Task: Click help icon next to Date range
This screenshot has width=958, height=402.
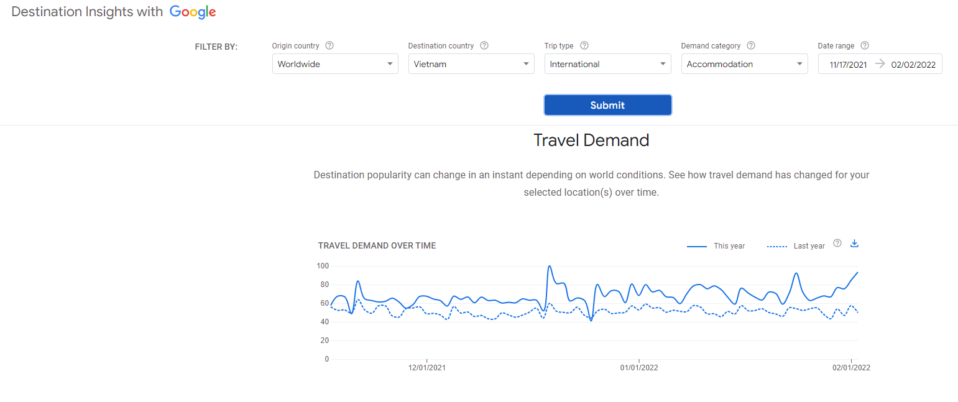Action: coord(865,45)
